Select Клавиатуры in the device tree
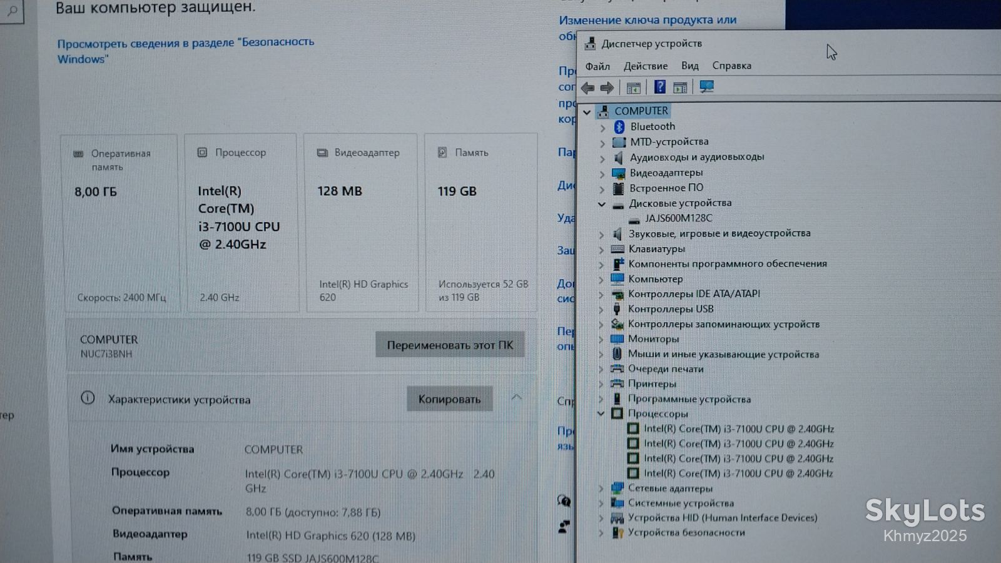 tap(656, 249)
